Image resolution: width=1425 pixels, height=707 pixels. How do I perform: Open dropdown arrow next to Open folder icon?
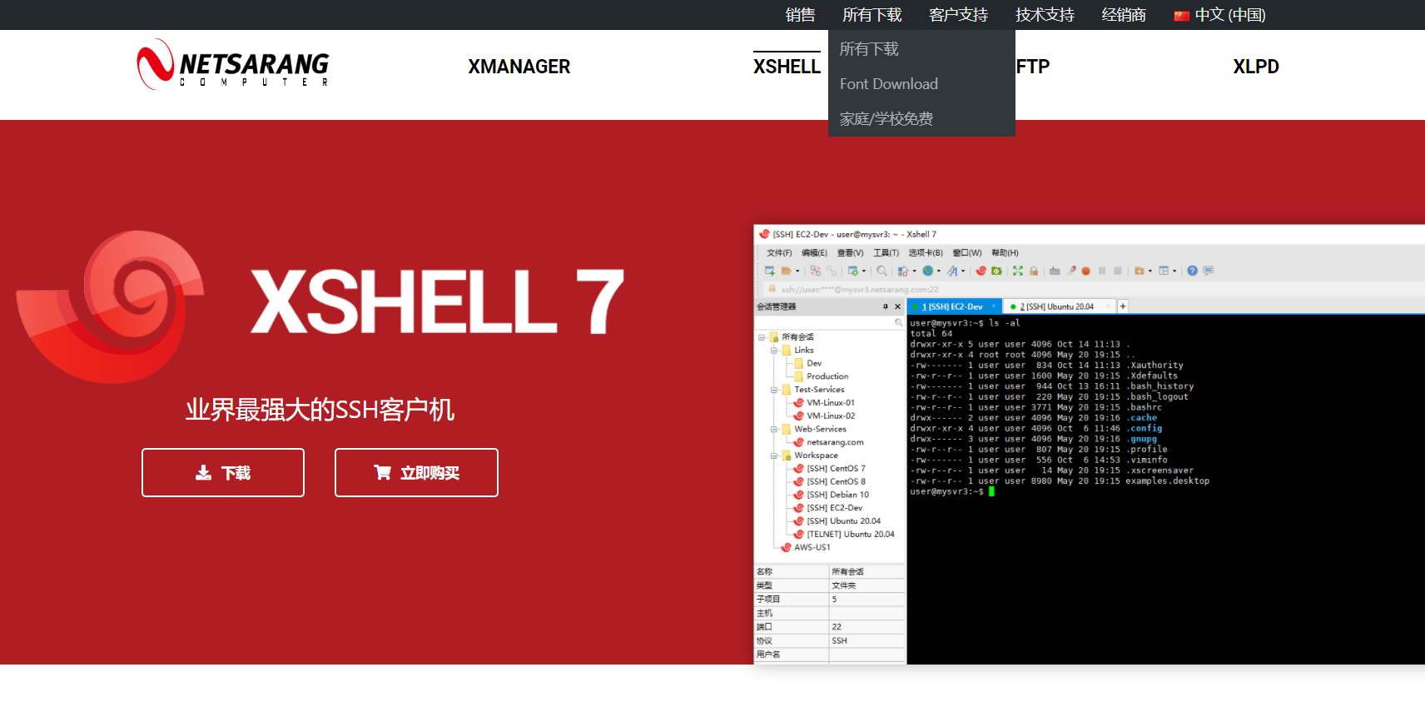tap(797, 271)
